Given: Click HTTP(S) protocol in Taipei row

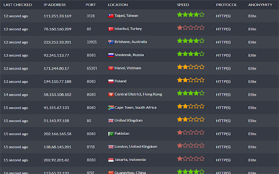Looking at the screenshot, I should point(223,16).
